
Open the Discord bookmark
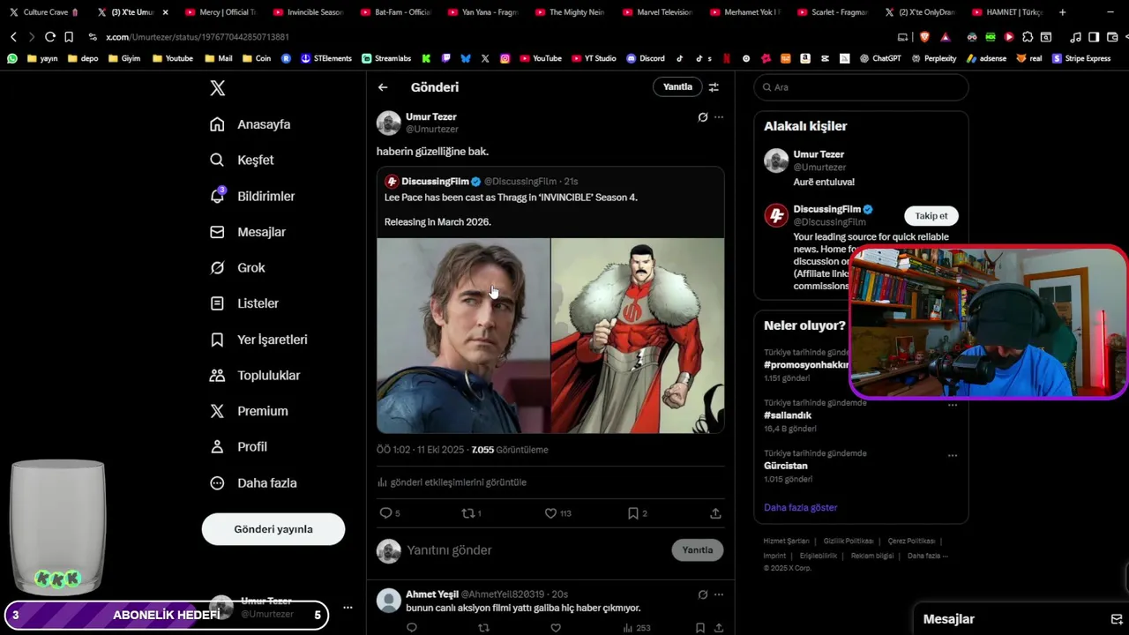coord(646,58)
